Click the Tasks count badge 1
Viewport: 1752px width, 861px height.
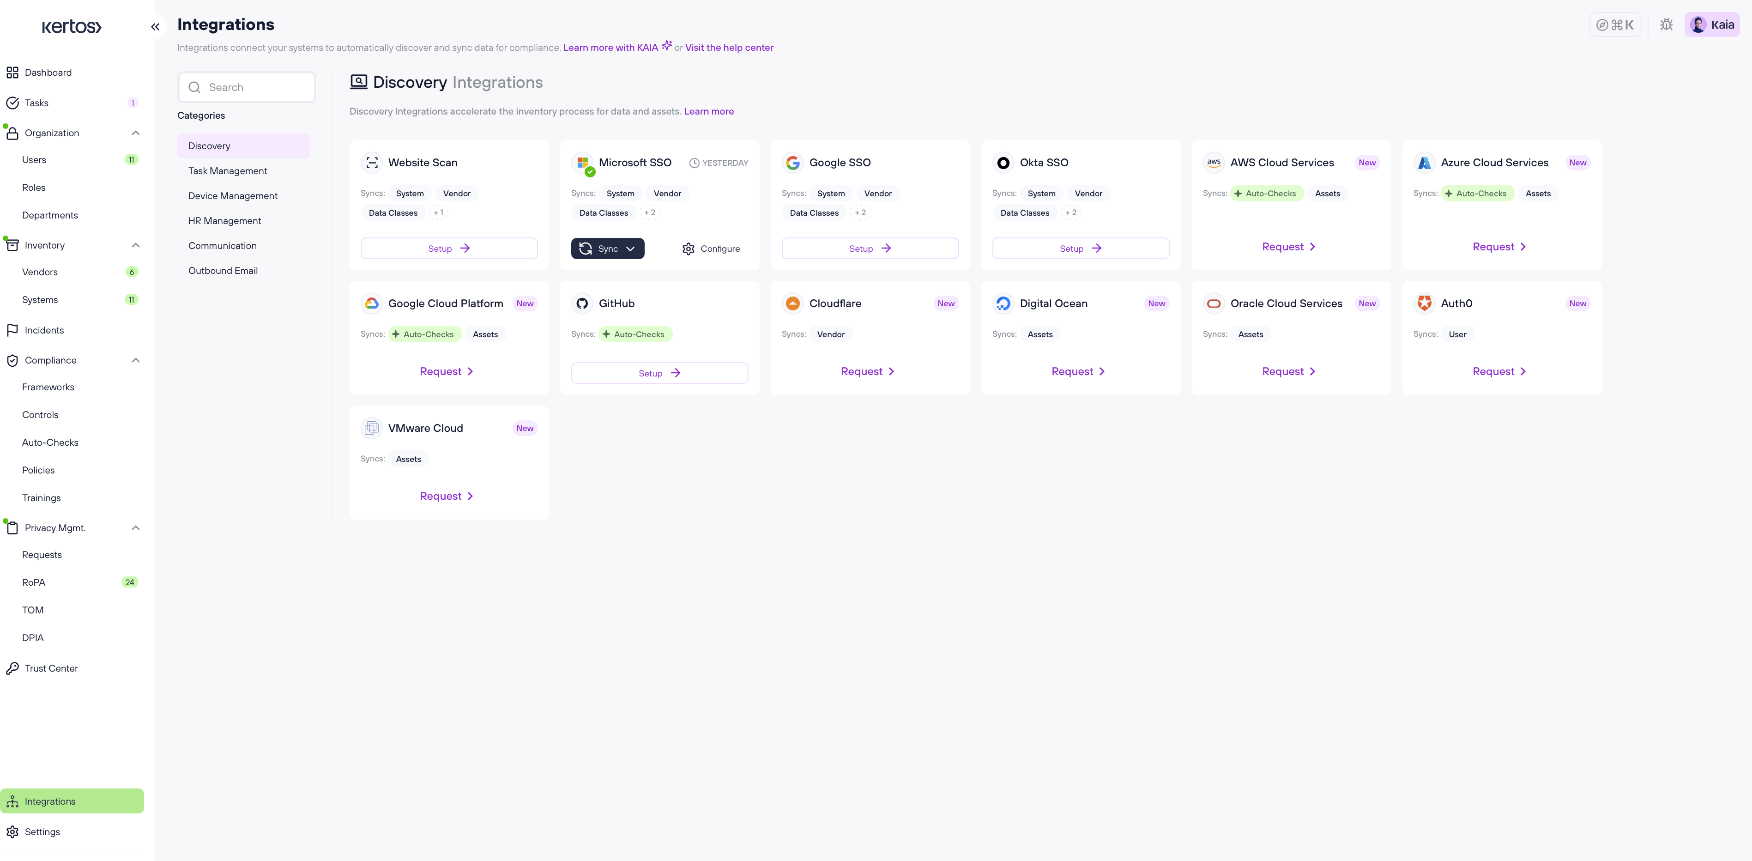[132, 103]
